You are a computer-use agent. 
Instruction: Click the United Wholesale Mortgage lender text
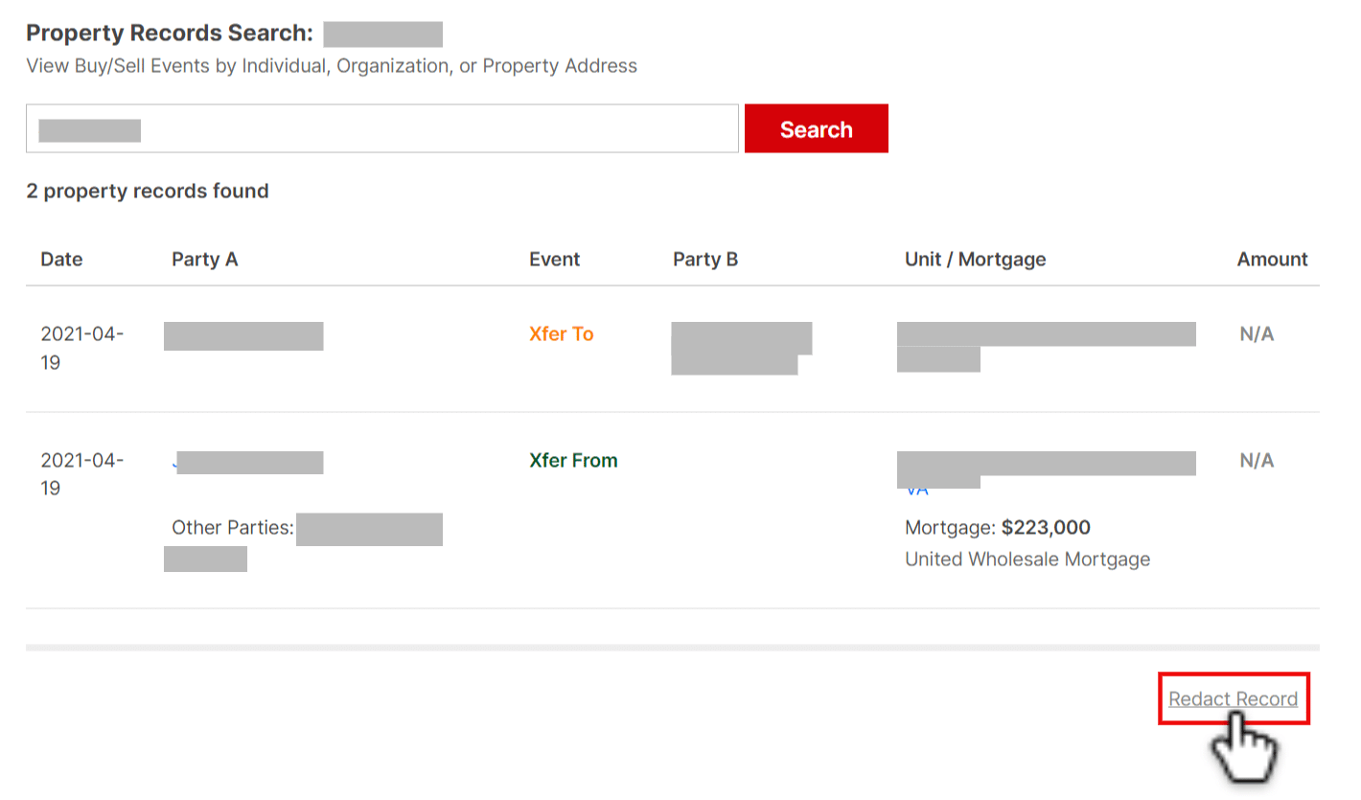coord(1027,559)
